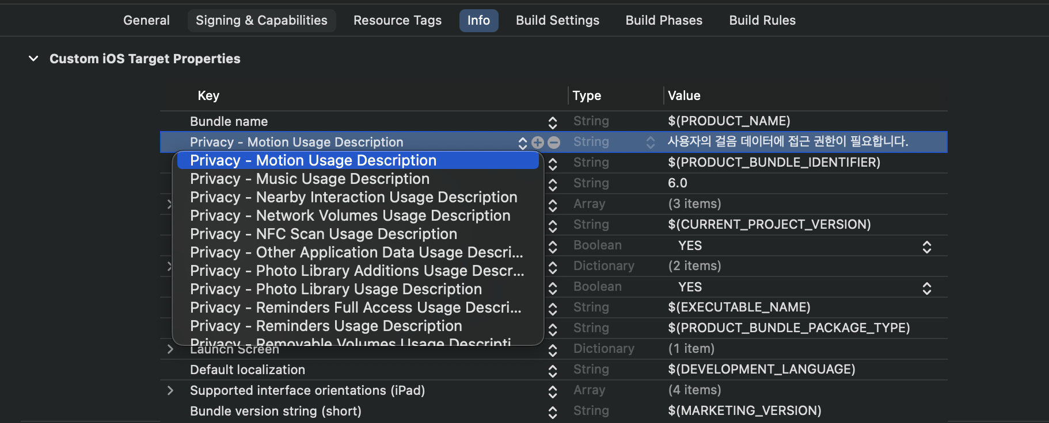Viewport: 1049px width, 423px height.
Task: Pick Privacy - Photo Library Usage Description
Action: 336,290
